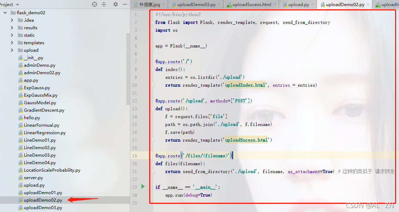Close the 朴信惠.jpg tab
Viewport: 399px width, 212px height.
164,4
